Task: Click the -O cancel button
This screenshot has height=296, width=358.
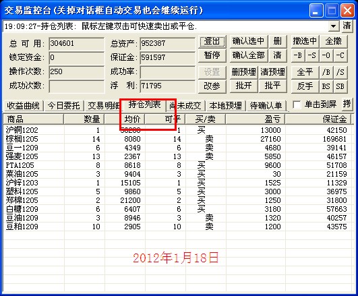Action: pos(326,55)
